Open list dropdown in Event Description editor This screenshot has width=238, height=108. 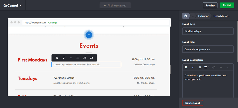coord(206,67)
